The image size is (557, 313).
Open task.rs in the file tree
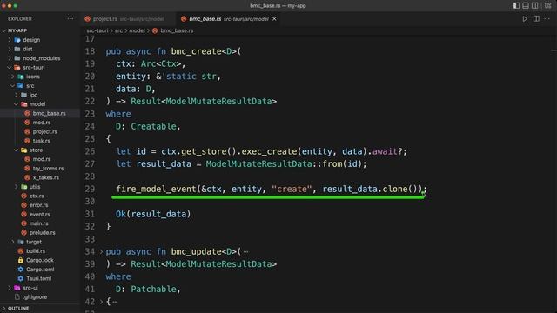pos(41,141)
